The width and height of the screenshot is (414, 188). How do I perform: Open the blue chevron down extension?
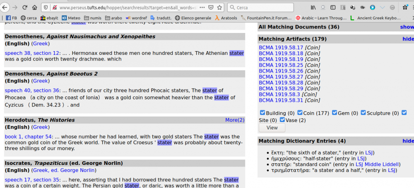(382, 7)
